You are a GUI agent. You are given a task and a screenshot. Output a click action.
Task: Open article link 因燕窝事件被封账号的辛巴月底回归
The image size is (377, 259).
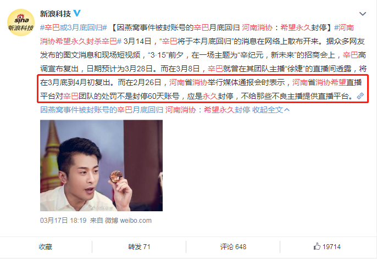tap(102, 110)
